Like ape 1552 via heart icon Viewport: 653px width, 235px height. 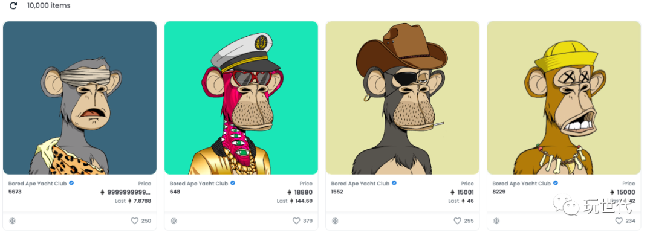[x=457, y=221]
